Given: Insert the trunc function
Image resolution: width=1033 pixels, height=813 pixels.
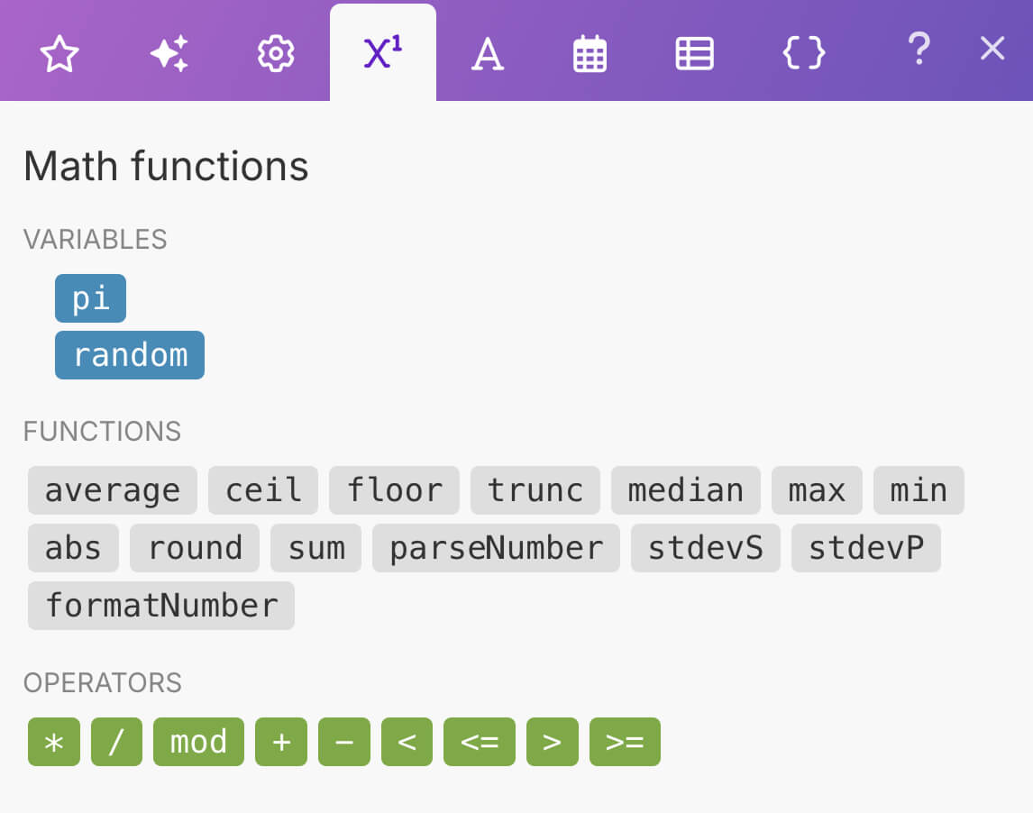Looking at the screenshot, I should click(x=535, y=490).
